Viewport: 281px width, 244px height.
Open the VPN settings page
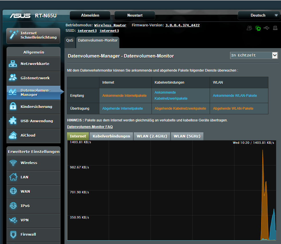[34, 220]
